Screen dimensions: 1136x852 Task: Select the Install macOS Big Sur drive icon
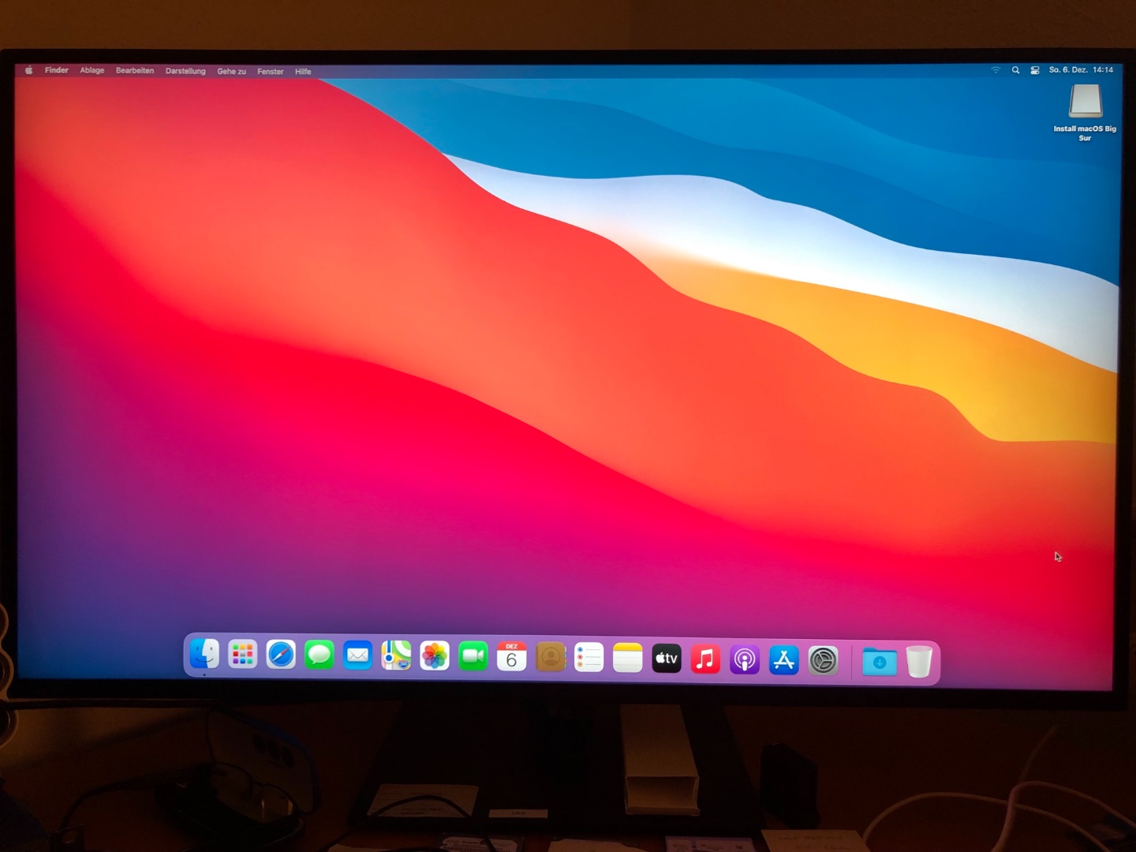point(1086,101)
